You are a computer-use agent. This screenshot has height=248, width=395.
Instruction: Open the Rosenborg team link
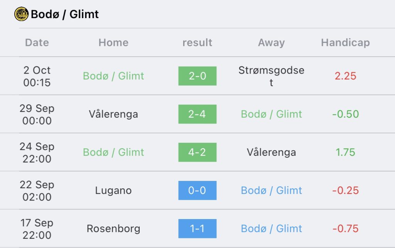coord(113,229)
